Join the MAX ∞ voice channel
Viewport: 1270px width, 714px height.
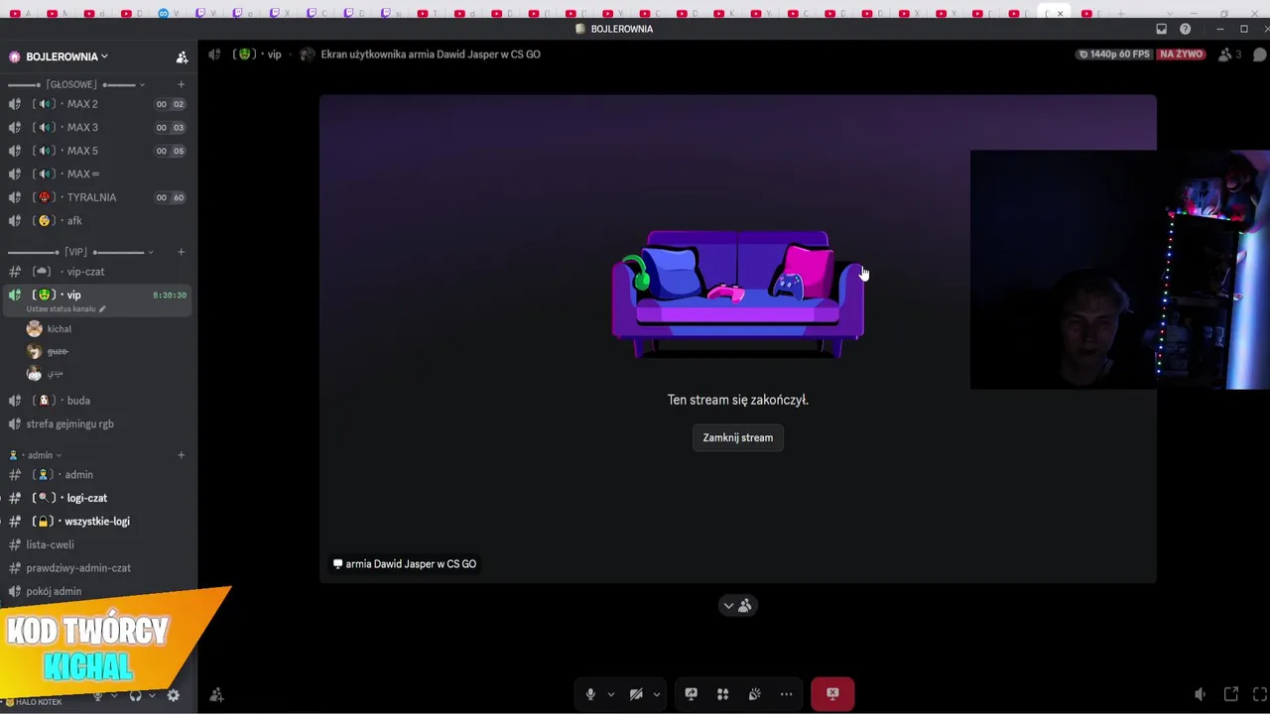pos(97,174)
